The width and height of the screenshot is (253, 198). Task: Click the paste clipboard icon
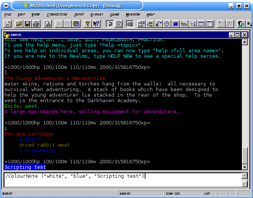pyautogui.click(x=76, y=24)
